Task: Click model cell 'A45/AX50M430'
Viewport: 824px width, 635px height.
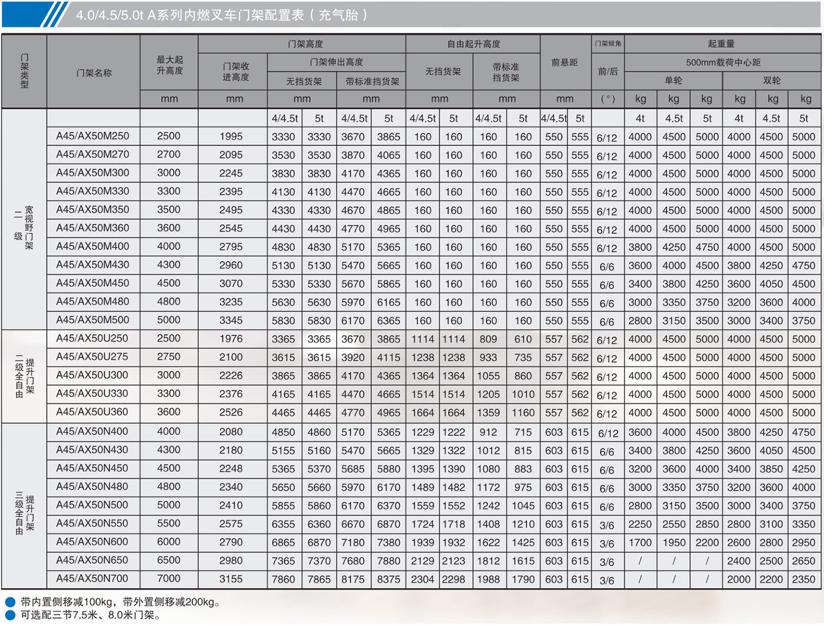Action: tap(93, 264)
